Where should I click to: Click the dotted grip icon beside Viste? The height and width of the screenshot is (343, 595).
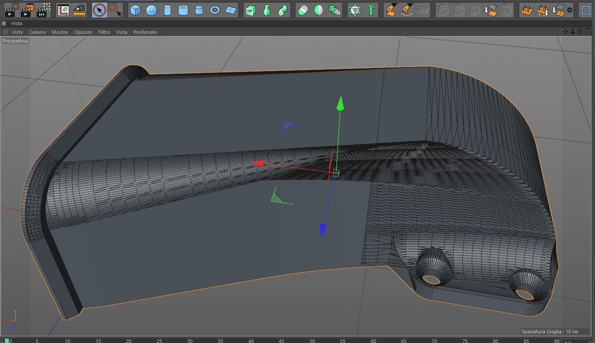pyautogui.click(x=5, y=32)
